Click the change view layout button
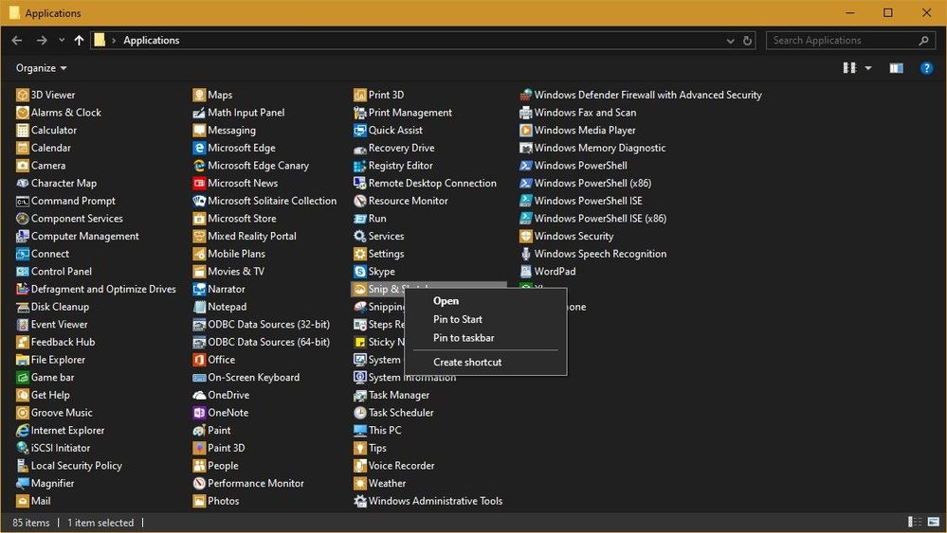 pyautogui.click(x=849, y=68)
